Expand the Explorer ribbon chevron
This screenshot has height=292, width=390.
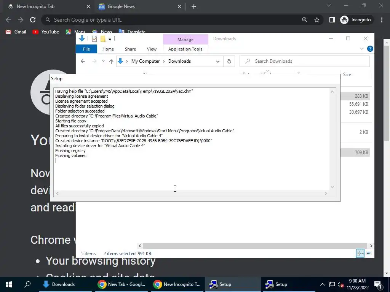(x=362, y=49)
